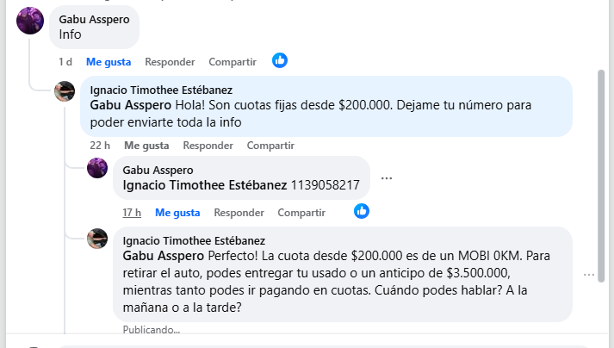
Task: Click the like reaction icon under the phone number reply
Action: coord(362,211)
